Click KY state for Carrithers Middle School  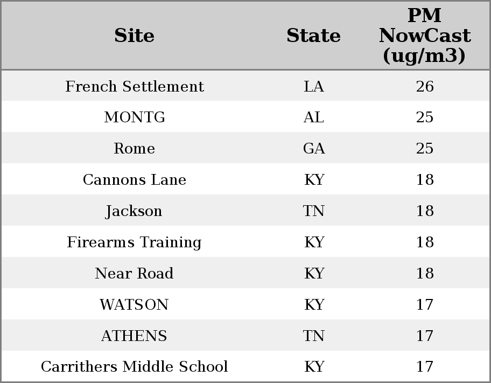314,367
